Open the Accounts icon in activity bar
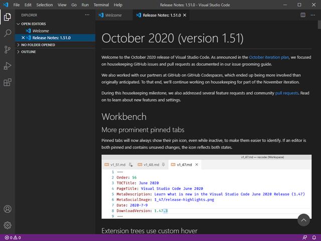Viewport: 321px width, 241px height. [8, 209]
